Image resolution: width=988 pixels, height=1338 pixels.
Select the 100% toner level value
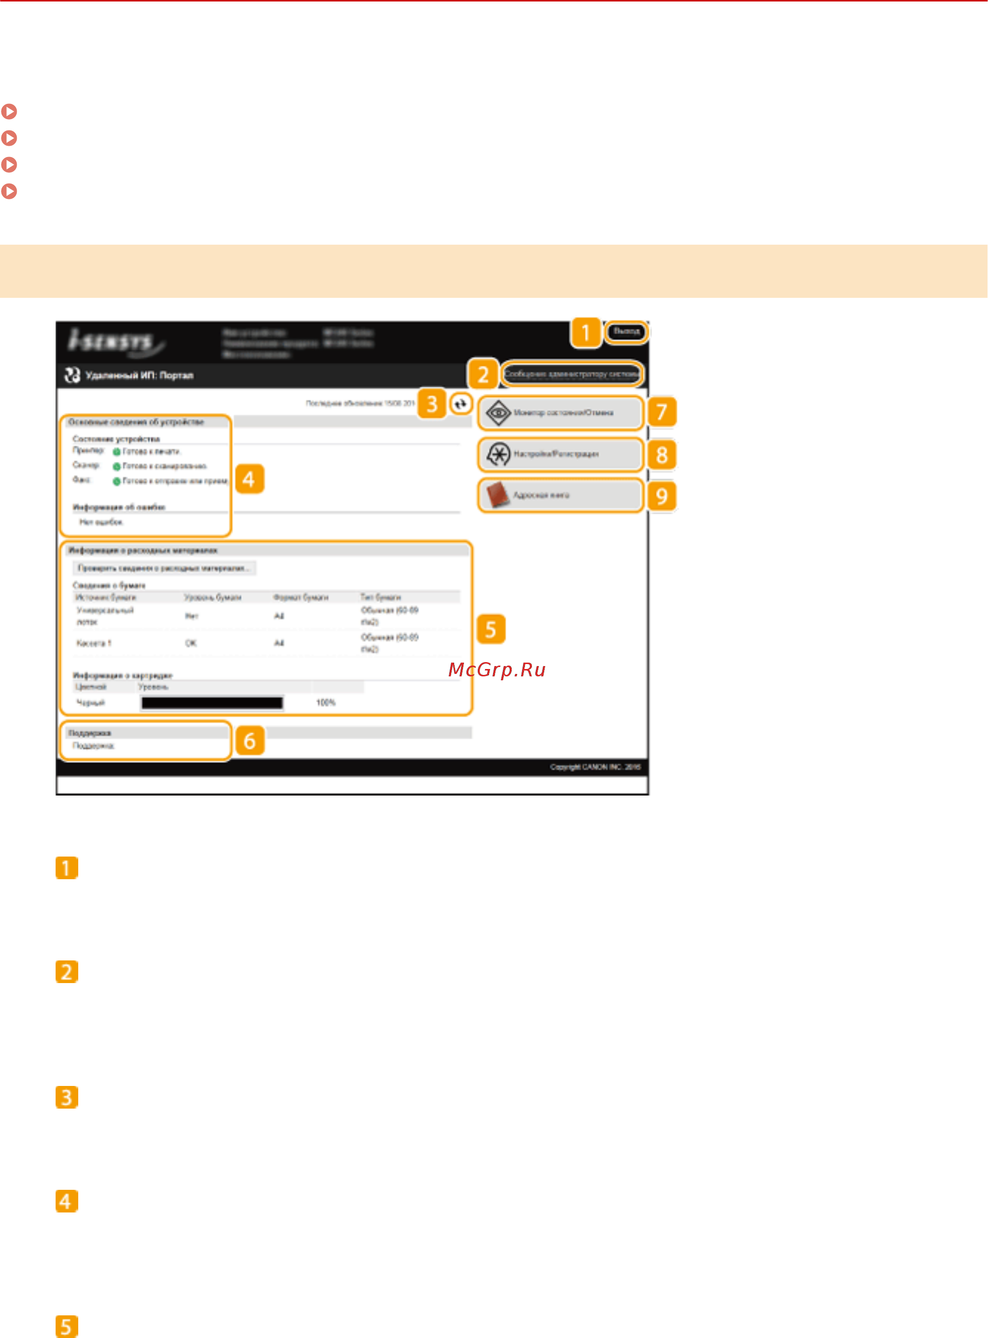[325, 702]
